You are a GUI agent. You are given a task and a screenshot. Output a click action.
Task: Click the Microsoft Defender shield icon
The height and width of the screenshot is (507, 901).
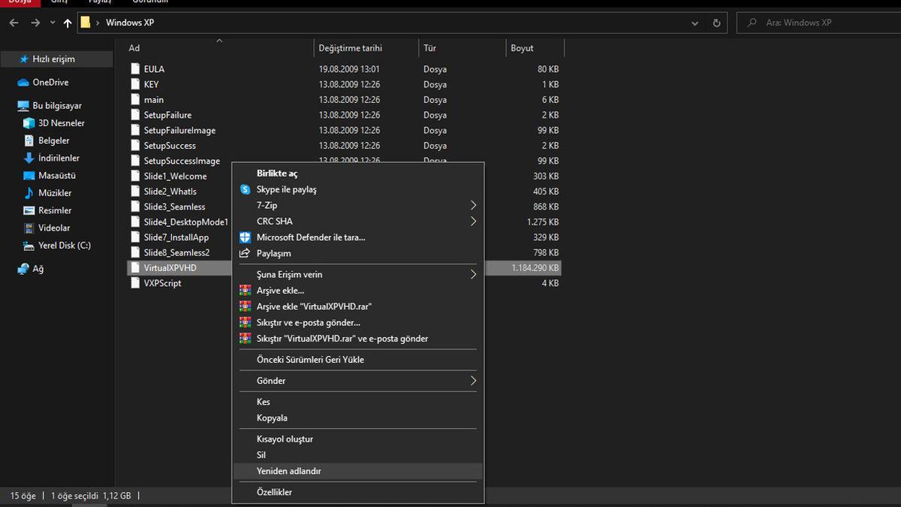tap(245, 237)
